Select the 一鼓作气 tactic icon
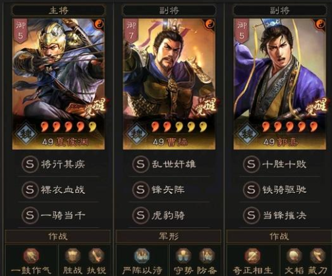The height and width of the screenshot is (276, 332). (31, 256)
